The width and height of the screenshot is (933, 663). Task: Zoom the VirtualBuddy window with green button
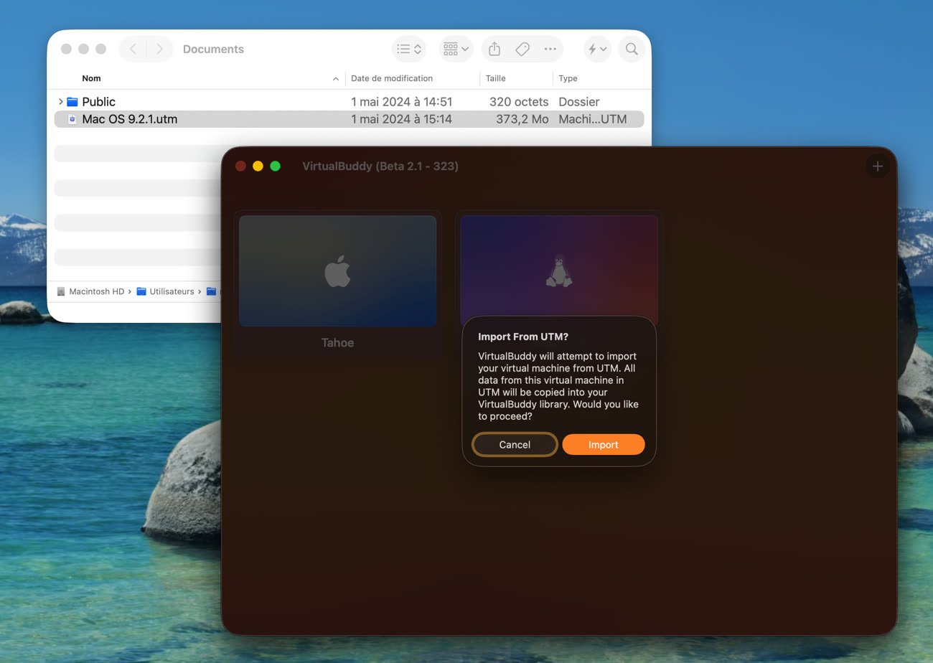pos(275,166)
